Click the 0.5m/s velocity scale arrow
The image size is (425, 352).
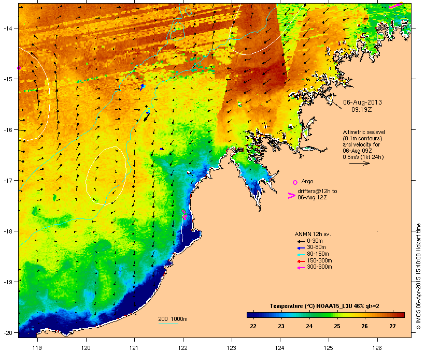[x=360, y=163]
